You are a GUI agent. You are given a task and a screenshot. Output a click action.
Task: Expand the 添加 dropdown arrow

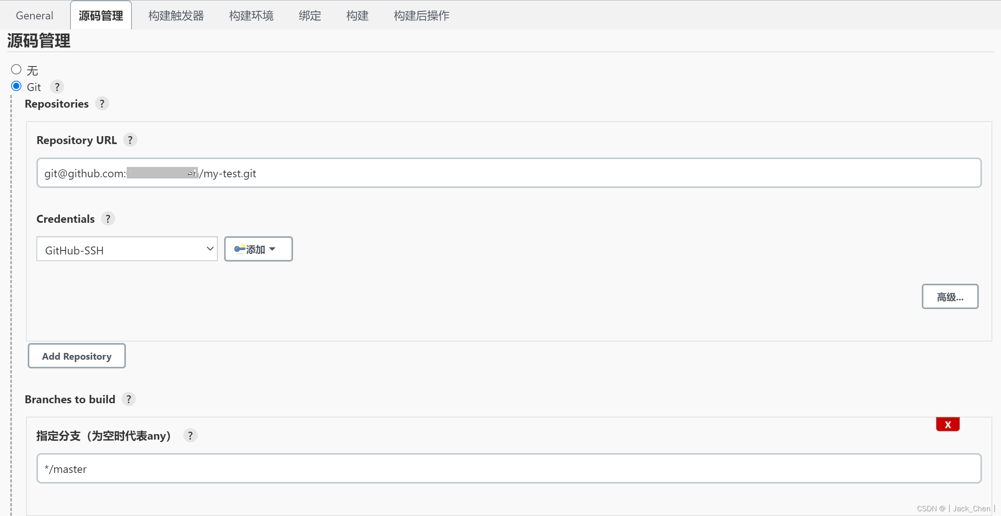(272, 249)
